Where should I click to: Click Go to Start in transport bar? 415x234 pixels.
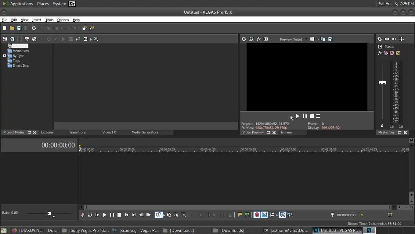127,215
